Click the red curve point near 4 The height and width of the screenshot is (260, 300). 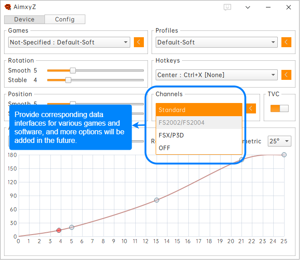click(59, 231)
